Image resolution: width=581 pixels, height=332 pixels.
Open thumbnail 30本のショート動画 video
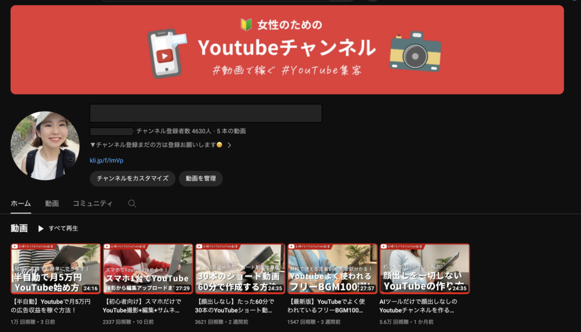240,269
